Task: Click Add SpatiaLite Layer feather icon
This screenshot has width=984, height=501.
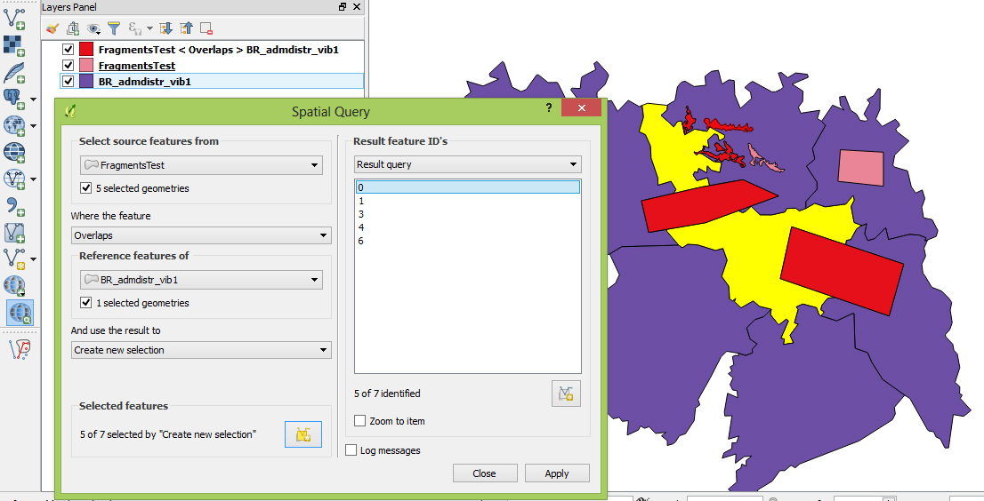Action: (14, 72)
